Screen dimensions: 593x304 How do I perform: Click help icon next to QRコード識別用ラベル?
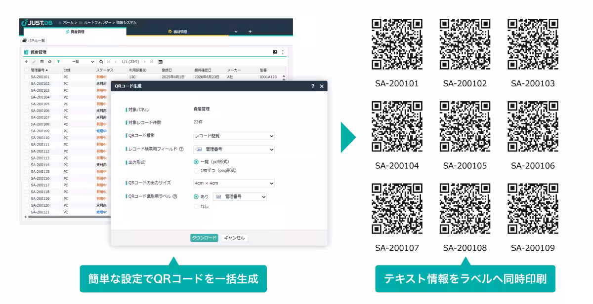tap(176, 196)
